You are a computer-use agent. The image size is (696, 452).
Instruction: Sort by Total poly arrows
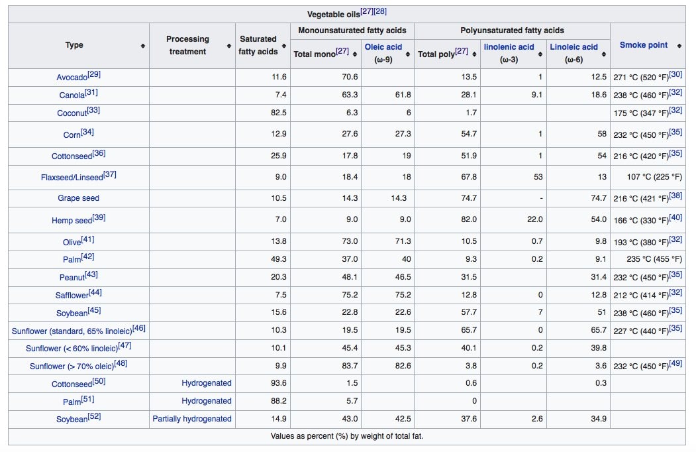[474, 54]
